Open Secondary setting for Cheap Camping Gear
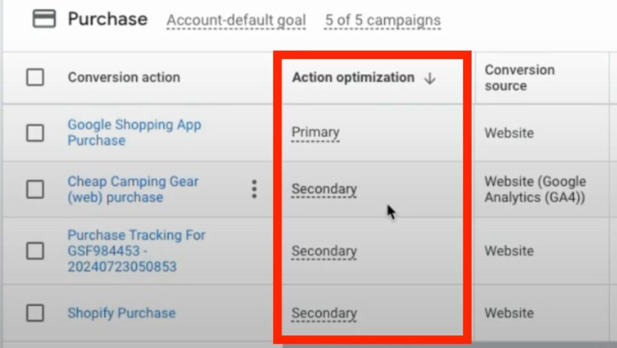The height and width of the screenshot is (348, 617). (324, 189)
